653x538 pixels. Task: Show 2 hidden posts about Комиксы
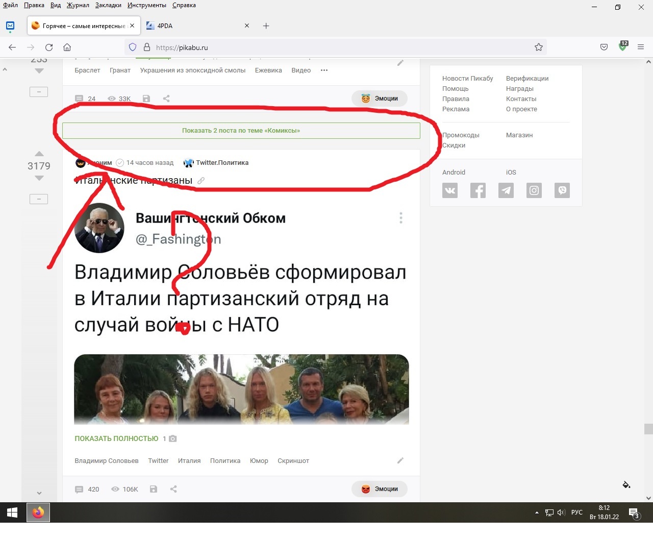pos(241,131)
